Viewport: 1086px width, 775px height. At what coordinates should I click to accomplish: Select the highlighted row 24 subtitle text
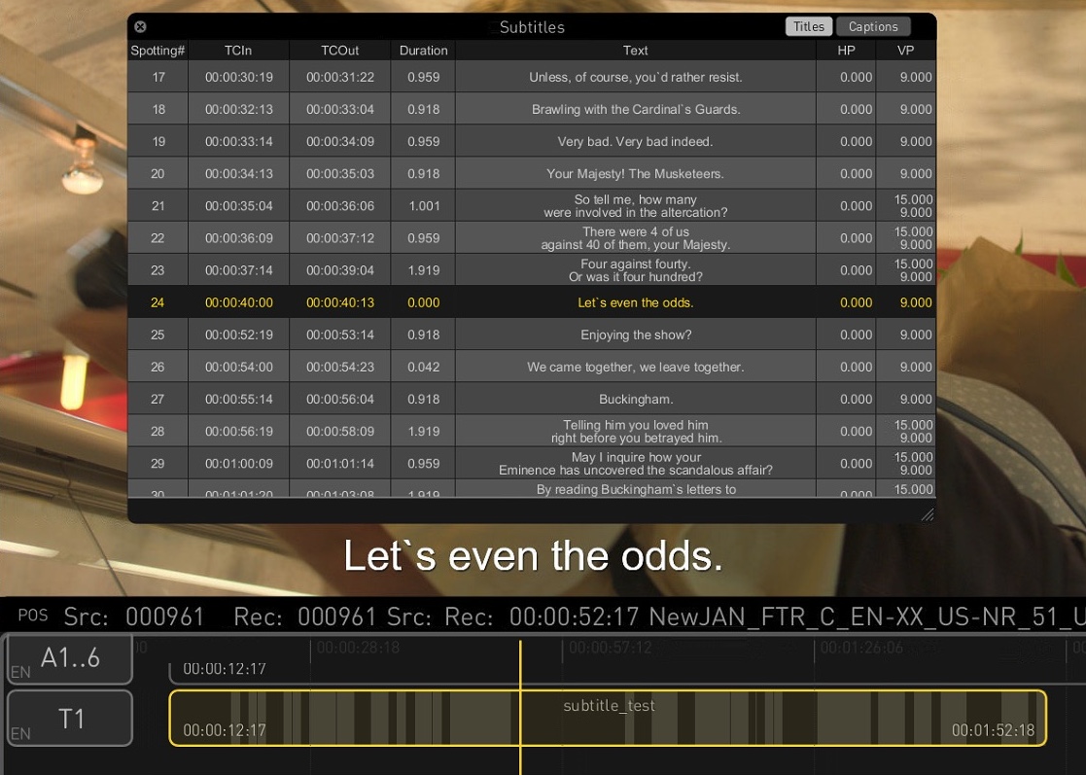pyautogui.click(x=635, y=302)
